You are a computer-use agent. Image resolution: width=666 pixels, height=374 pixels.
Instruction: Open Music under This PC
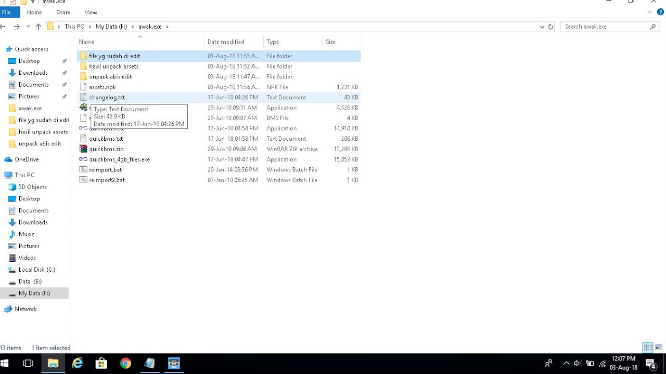(x=26, y=234)
